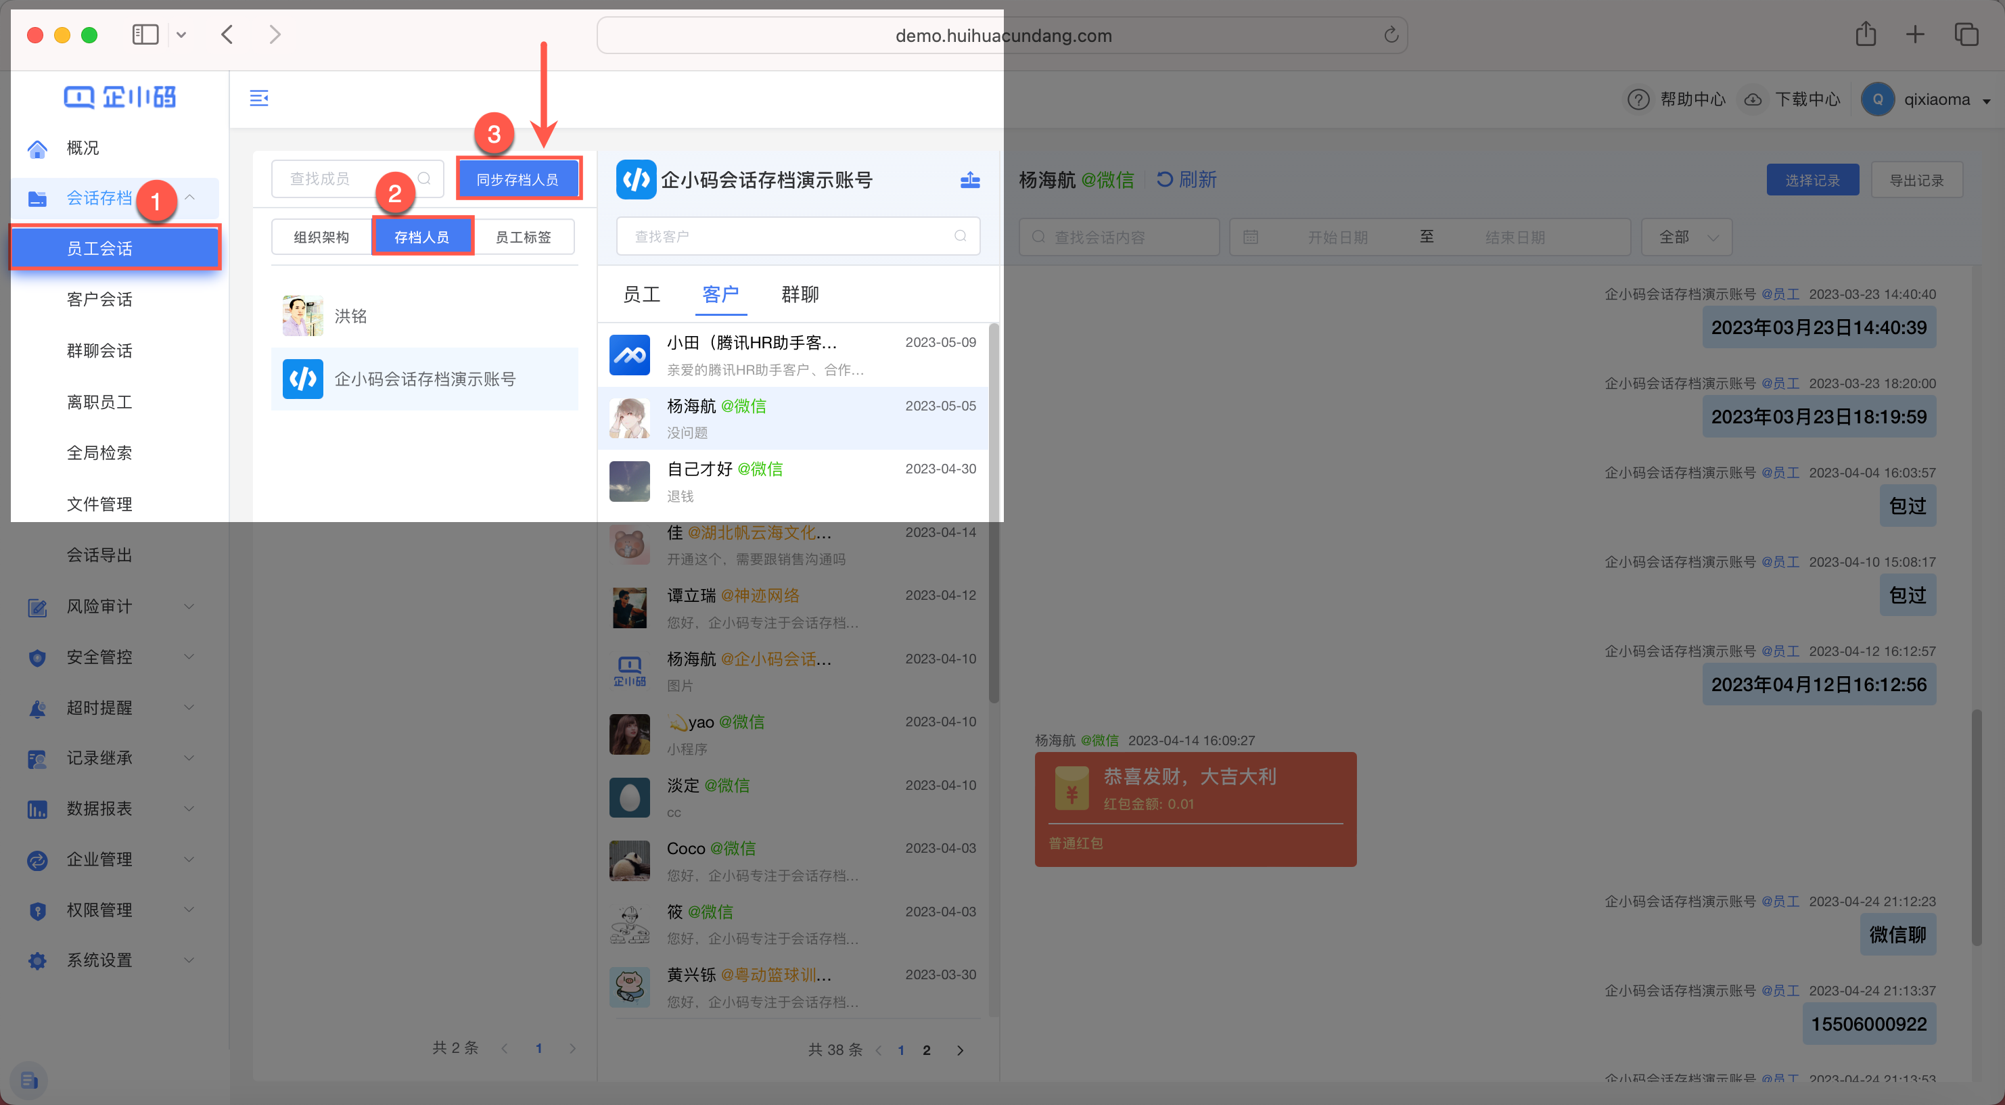Click the sidebar collapse icon in header
Viewport: 2005px width, 1105px height.
click(x=259, y=98)
